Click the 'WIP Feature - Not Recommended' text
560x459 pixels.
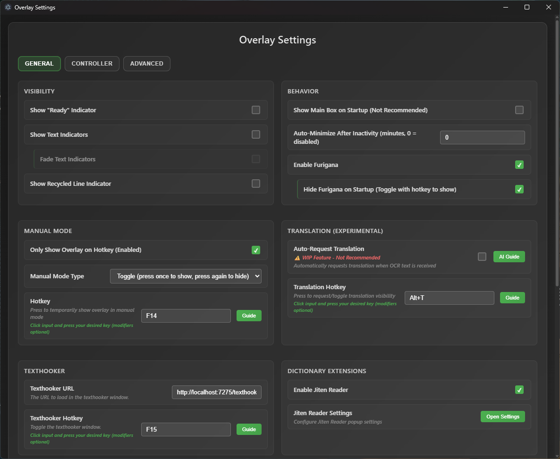pyautogui.click(x=341, y=258)
